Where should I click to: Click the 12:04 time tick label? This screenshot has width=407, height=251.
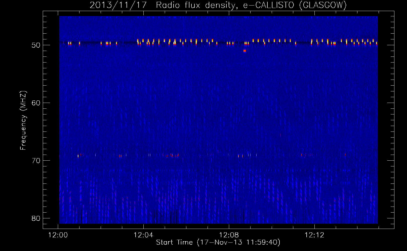tap(143, 235)
